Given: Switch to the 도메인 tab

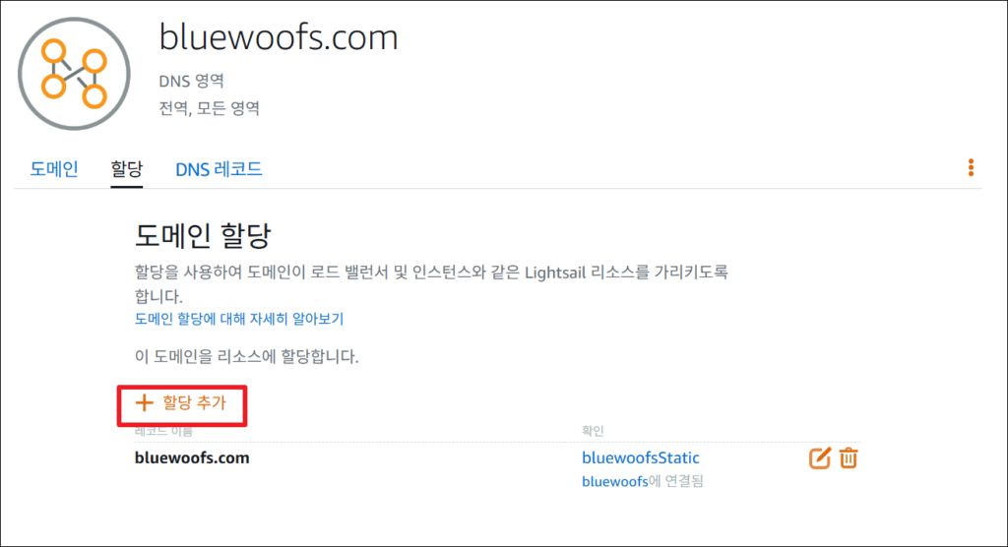Looking at the screenshot, I should (x=54, y=169).
